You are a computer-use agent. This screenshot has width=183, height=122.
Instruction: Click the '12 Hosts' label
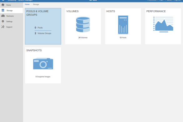pos(123,38)
